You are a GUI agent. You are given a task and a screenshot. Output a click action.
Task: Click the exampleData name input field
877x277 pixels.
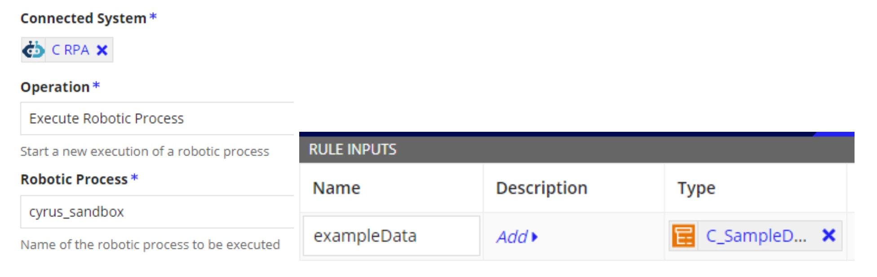[x=391, y=236]
